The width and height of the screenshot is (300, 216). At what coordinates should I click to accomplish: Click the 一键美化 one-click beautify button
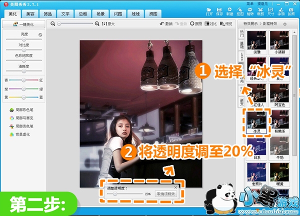point(23,24)
